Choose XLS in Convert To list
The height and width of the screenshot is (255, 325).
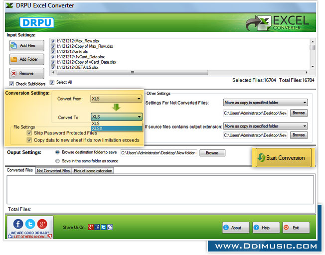[x=117, y=123]
